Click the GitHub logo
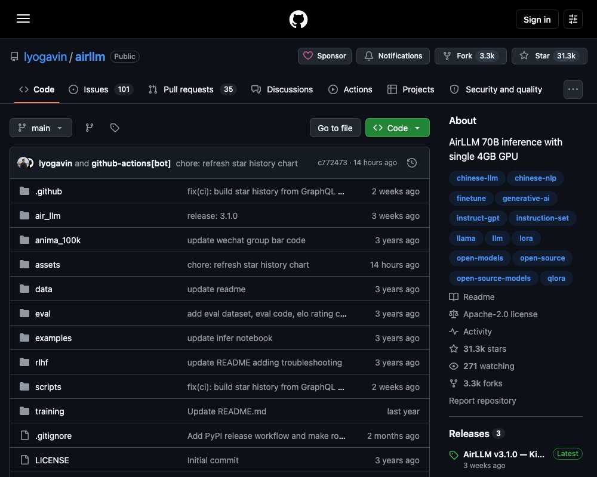This screenshot has height=477, width=597. click(298, 19)
